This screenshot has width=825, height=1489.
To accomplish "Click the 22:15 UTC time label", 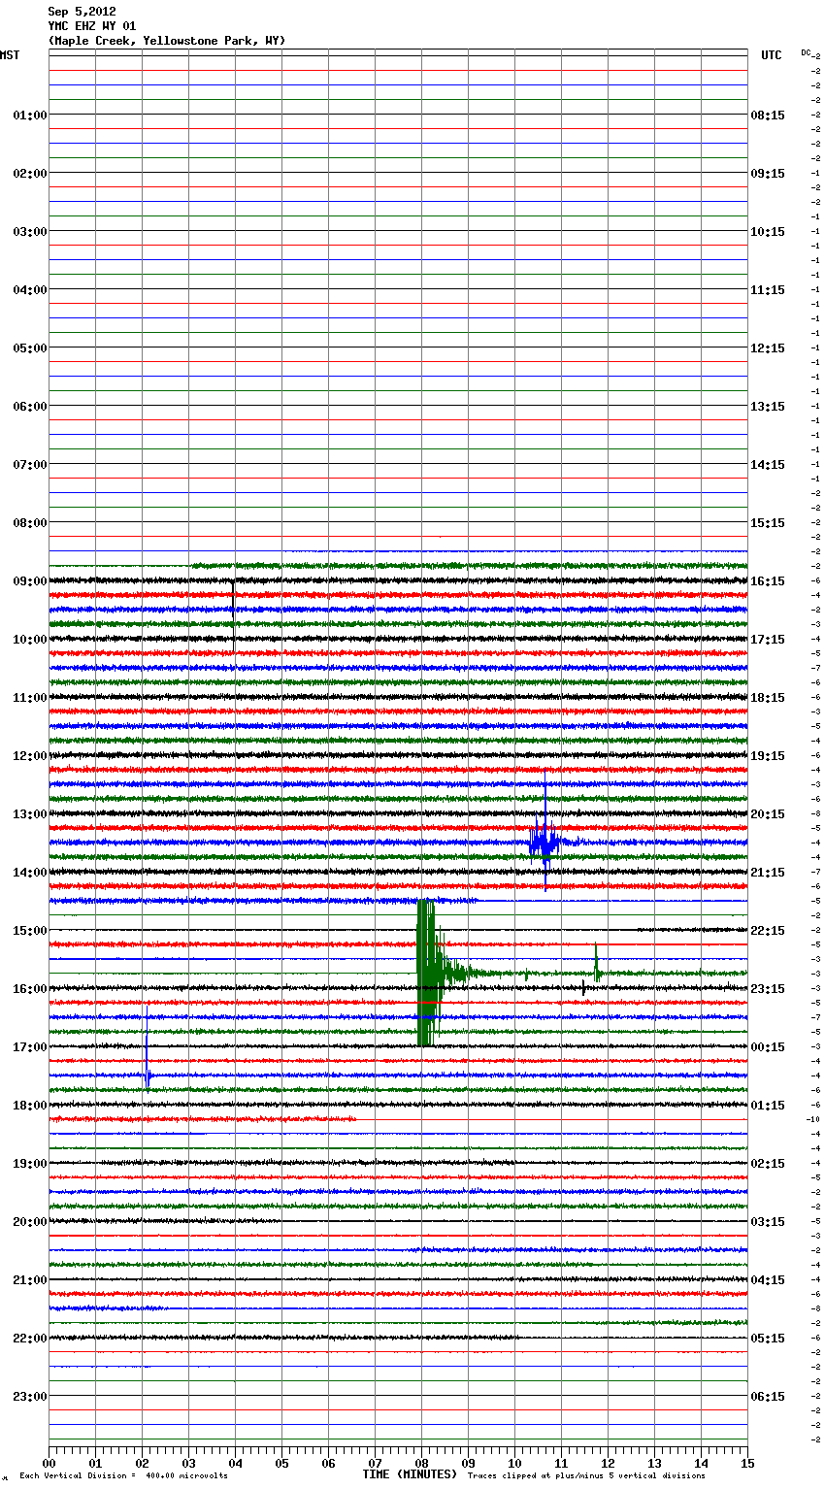I will pos(768,931).
